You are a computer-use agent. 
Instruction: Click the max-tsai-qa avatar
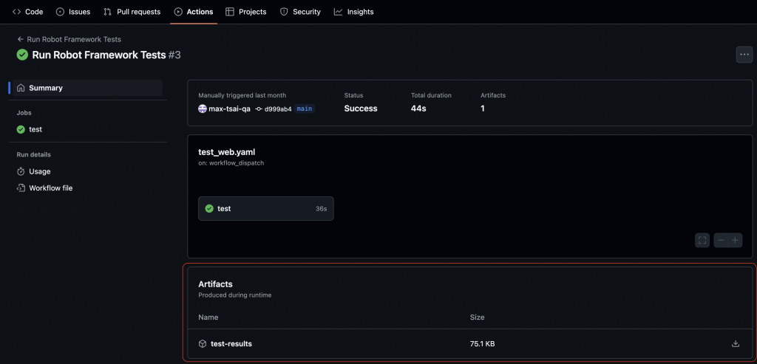203,109
